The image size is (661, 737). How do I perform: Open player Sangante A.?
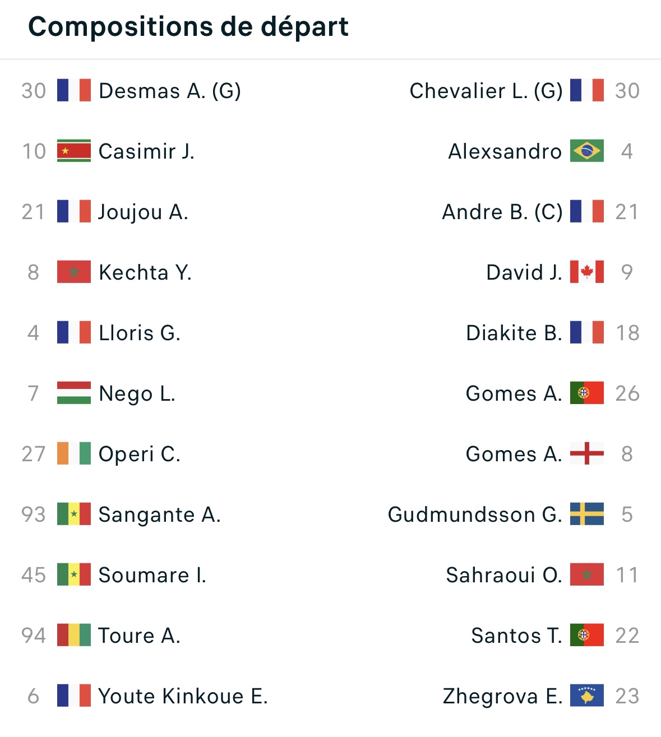160,514
